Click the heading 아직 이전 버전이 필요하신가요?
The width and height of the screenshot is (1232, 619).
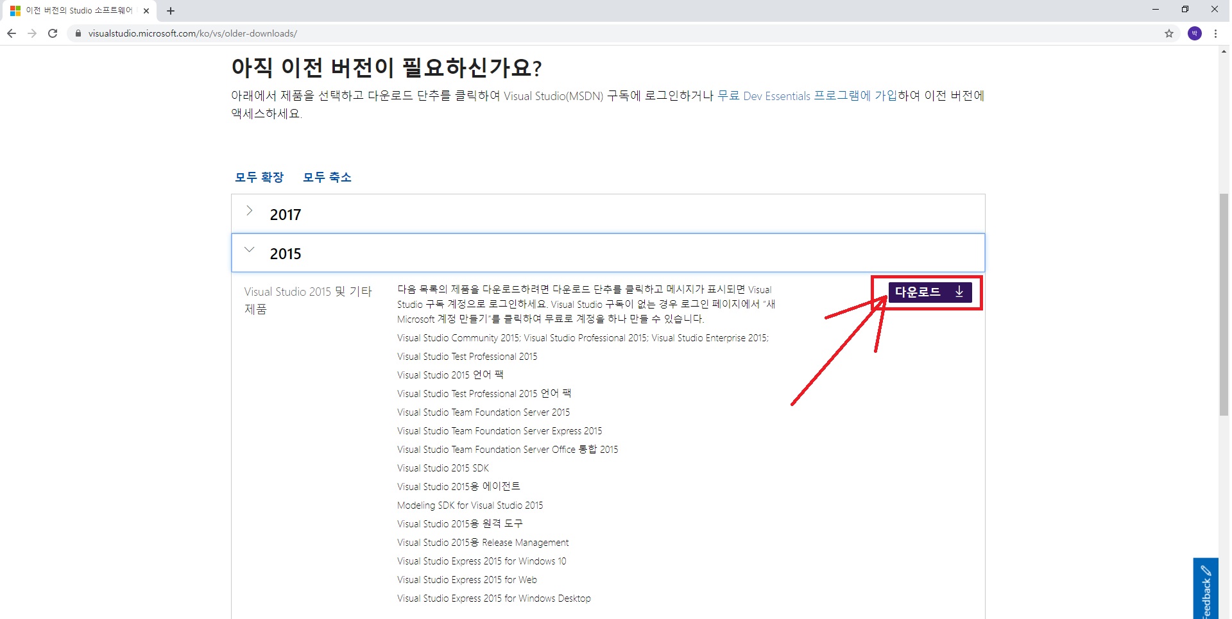(x=387, y=67)
